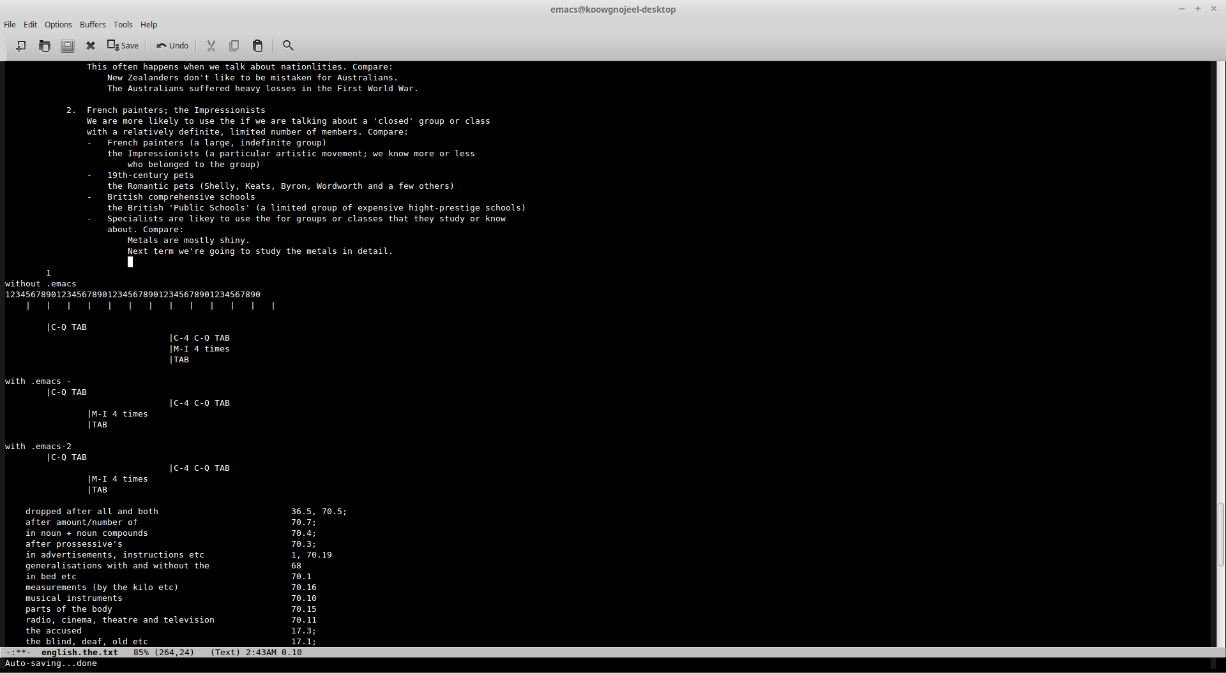Viewport: 1226px width, 673px height.
Task: Click the 2:43AM time in mode line
Action: [261, 652]
